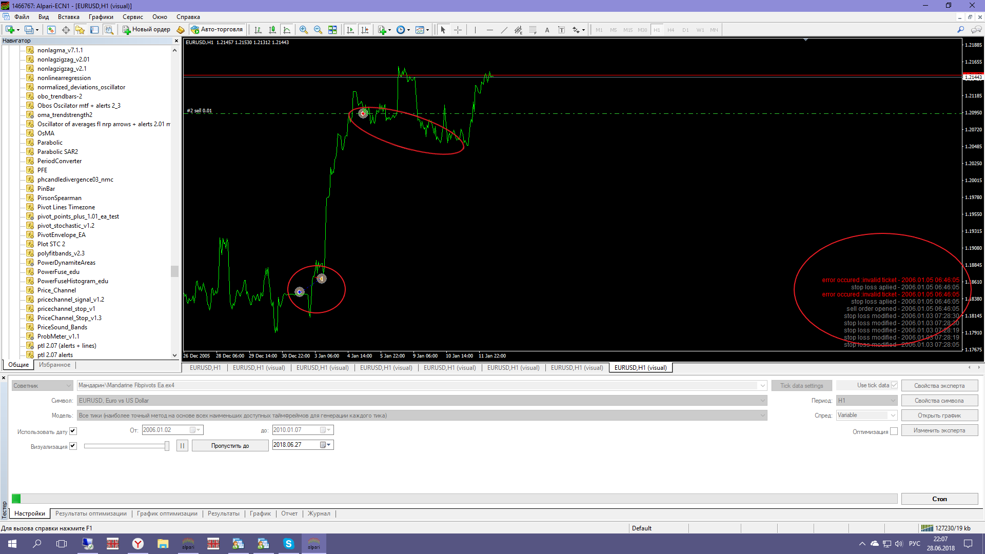Switch chart to line chart mode
Viewport: 985px width, 554px height.
[287, 30]
